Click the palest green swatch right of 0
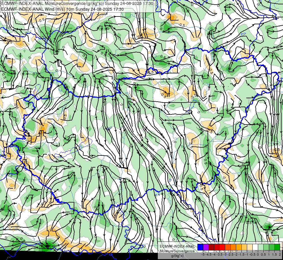 261,247
